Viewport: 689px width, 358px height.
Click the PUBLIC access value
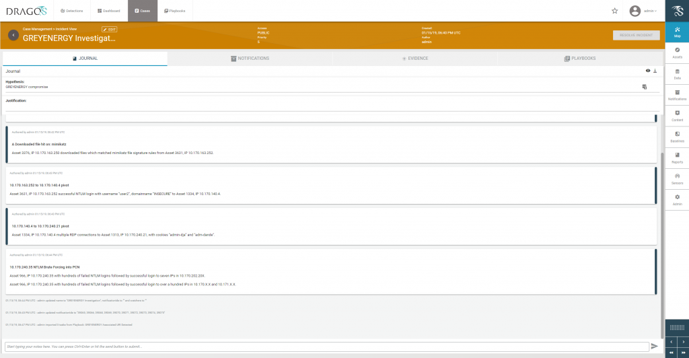(x=263, y=33)
